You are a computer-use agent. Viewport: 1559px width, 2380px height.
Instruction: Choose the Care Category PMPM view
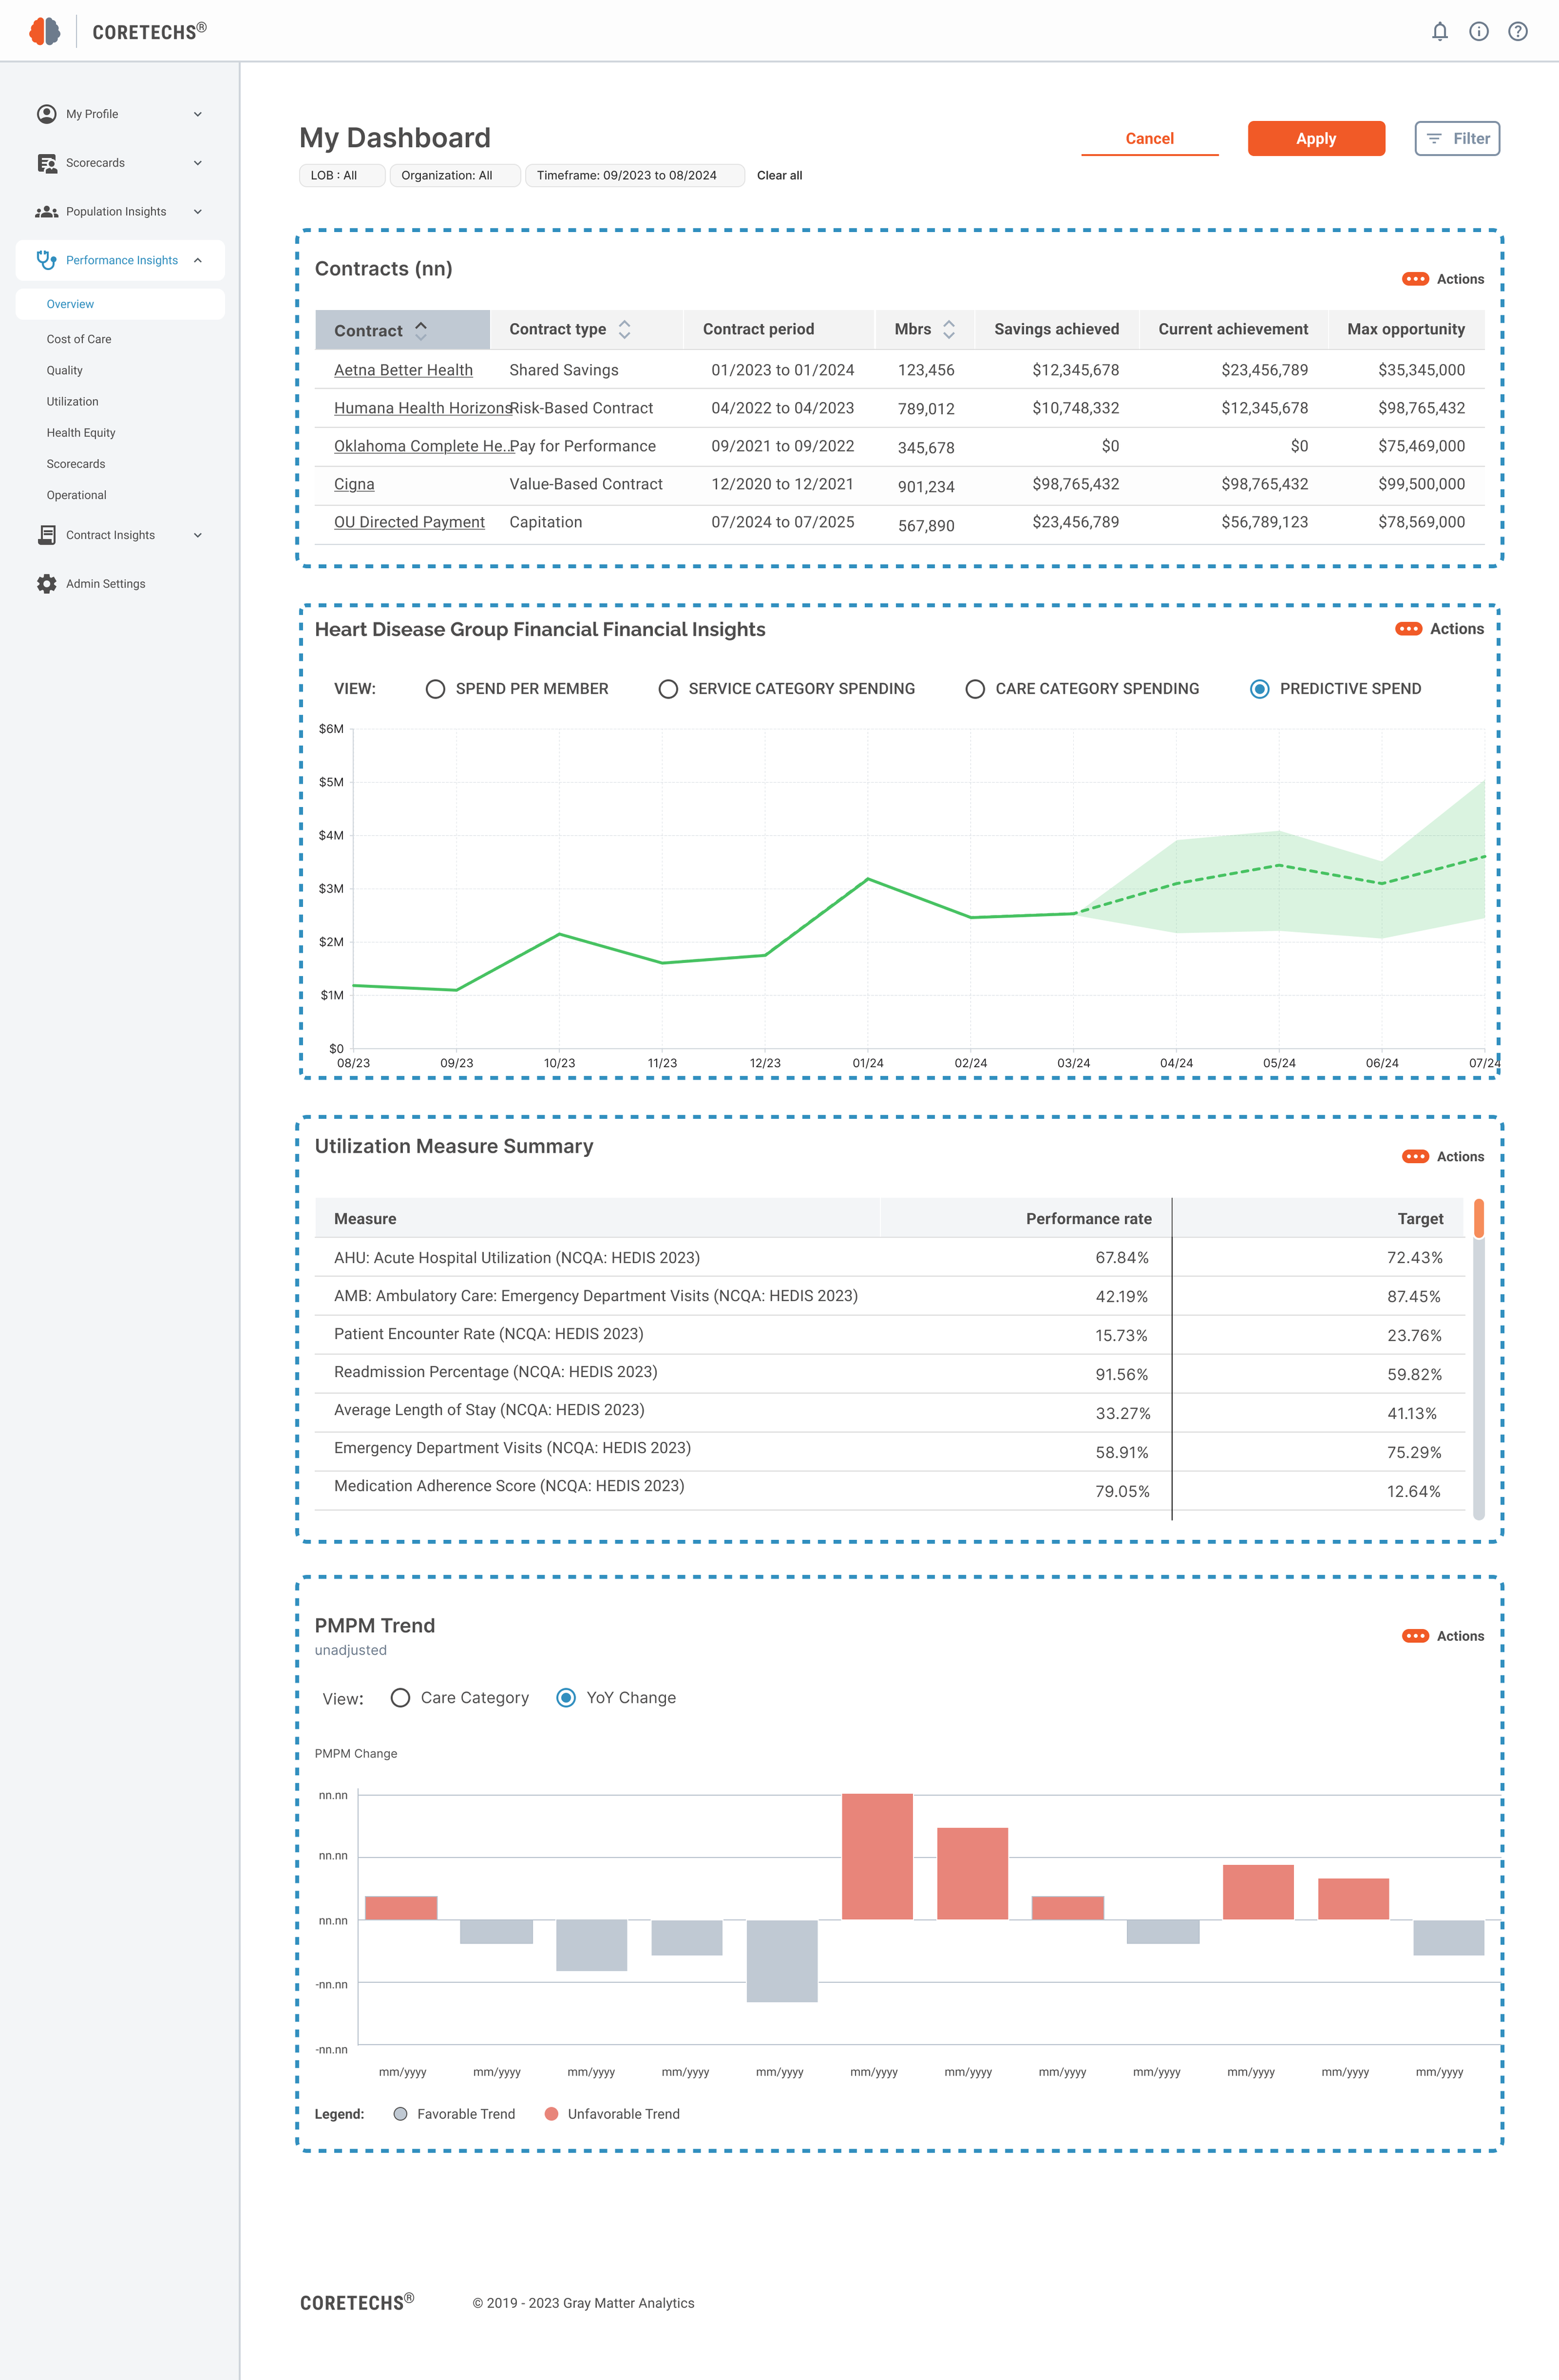400,1698
